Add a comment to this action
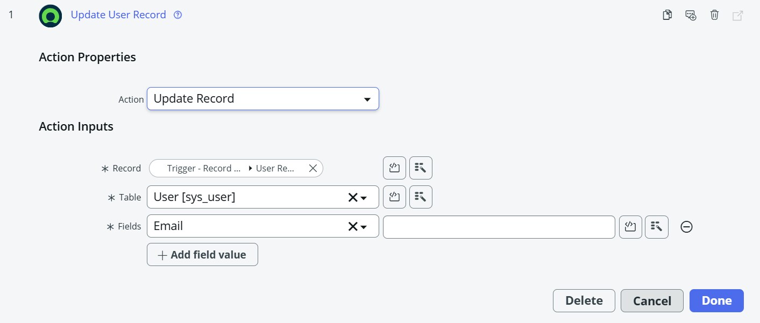Screen dimensions: 760x323 click(x=691, y=15)
